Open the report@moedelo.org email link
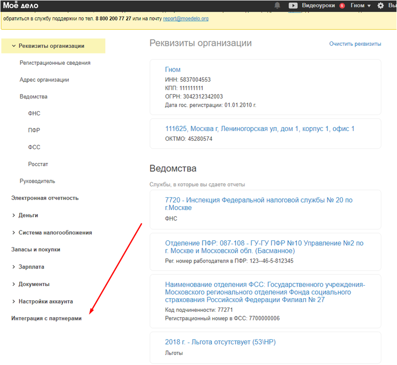397x365 pixels. 186,19
